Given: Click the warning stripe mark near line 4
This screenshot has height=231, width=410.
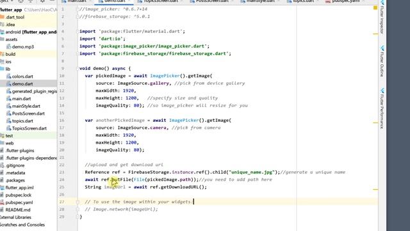Looking at the screenshot, I should point(375,34).
